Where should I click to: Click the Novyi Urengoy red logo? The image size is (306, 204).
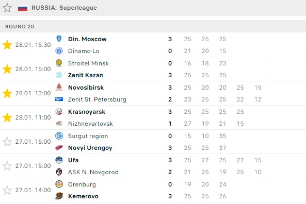point(59,148)
